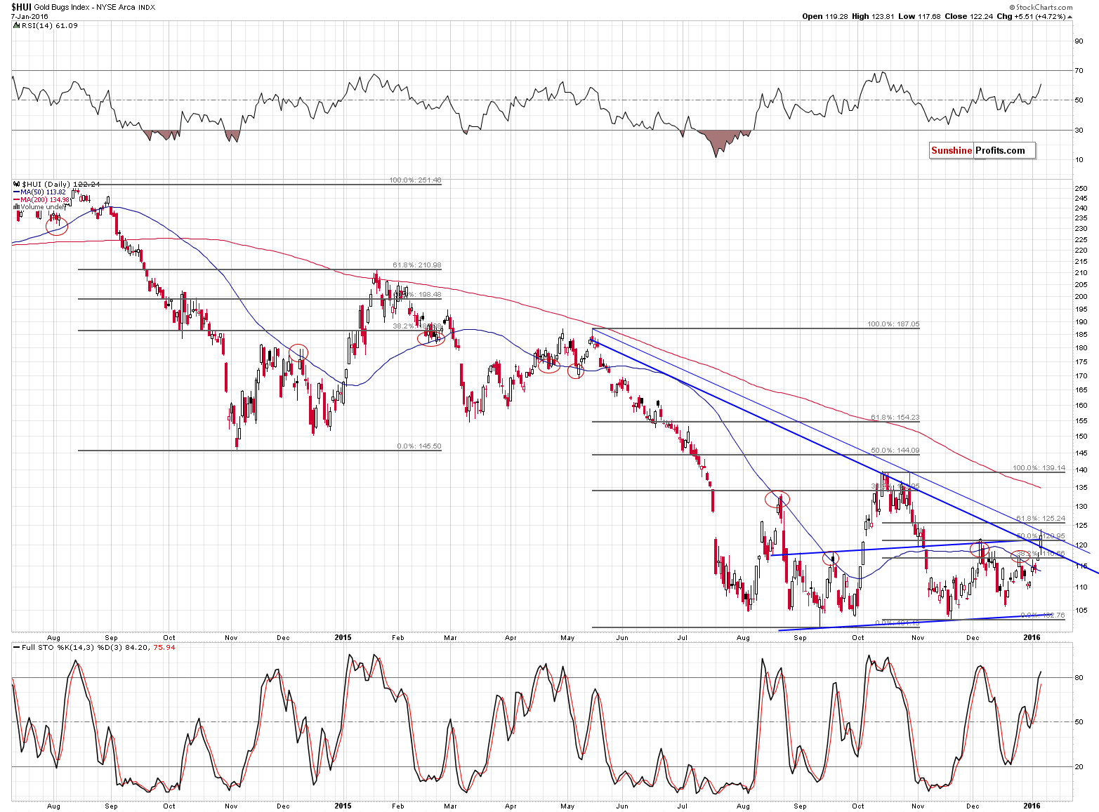Click the RSI axis value 30
The image size is (1099, 812).
point(1079,130)
